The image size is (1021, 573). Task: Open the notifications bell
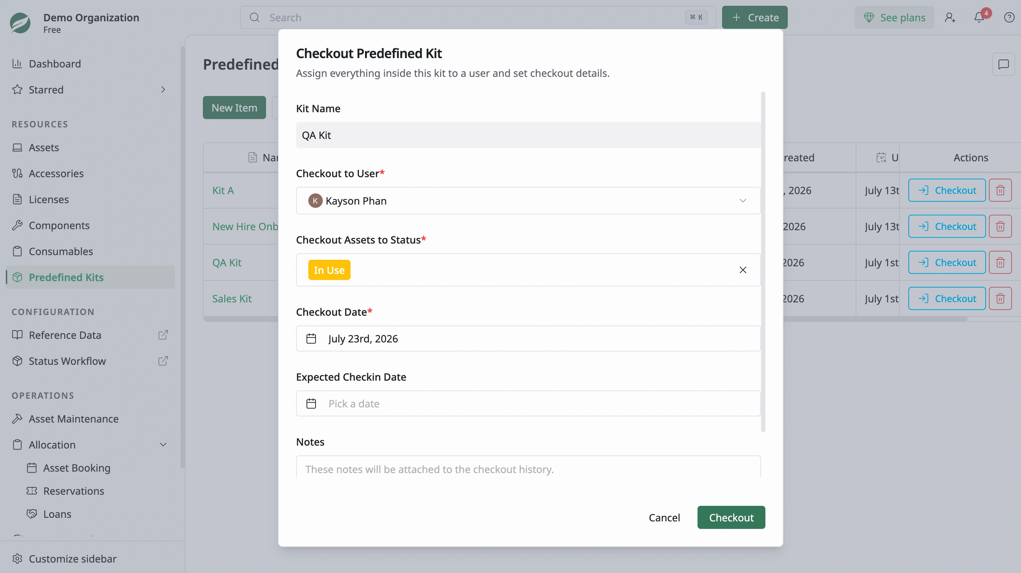click(x=979, y=17)
